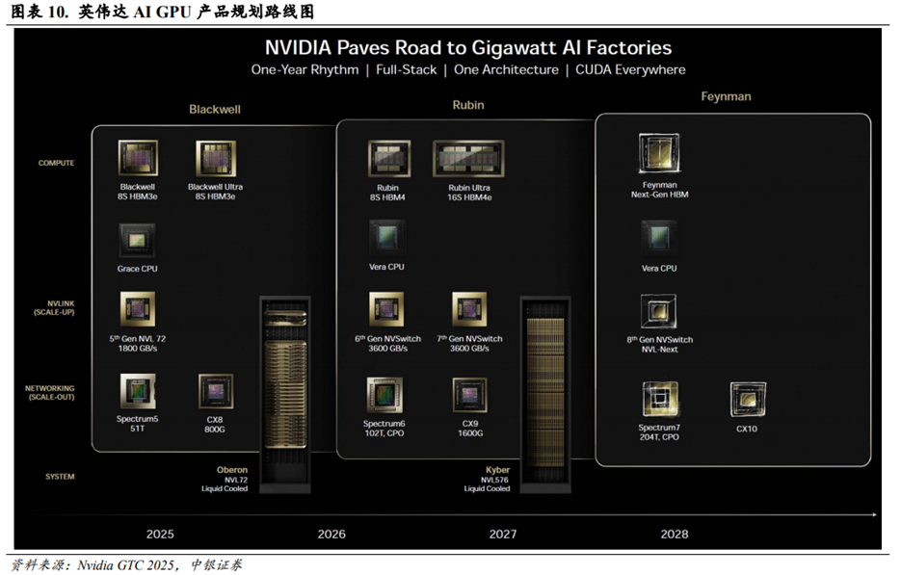Select the 6th Gen NVSwitch chip icon
The image size is (901, 575).
(x=386, y=310)
